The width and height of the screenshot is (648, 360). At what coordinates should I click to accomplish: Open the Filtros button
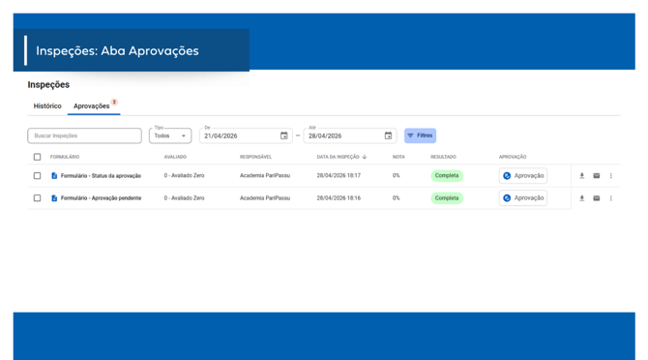pyautogui.click(x=420, y=135)
